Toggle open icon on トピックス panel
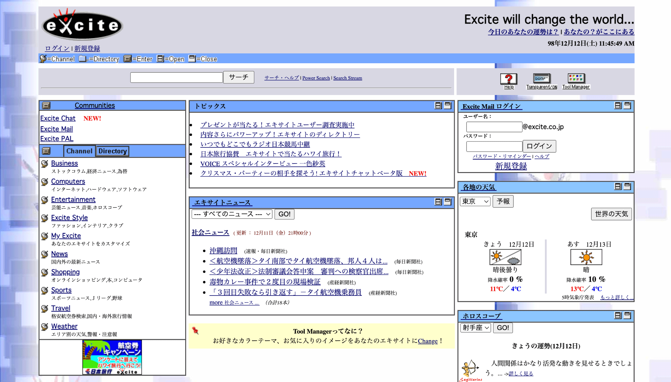 coord(438,105)
